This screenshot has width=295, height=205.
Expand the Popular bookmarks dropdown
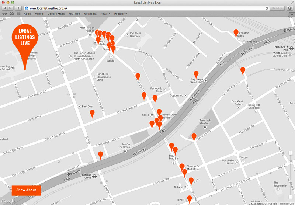[121, 14]
